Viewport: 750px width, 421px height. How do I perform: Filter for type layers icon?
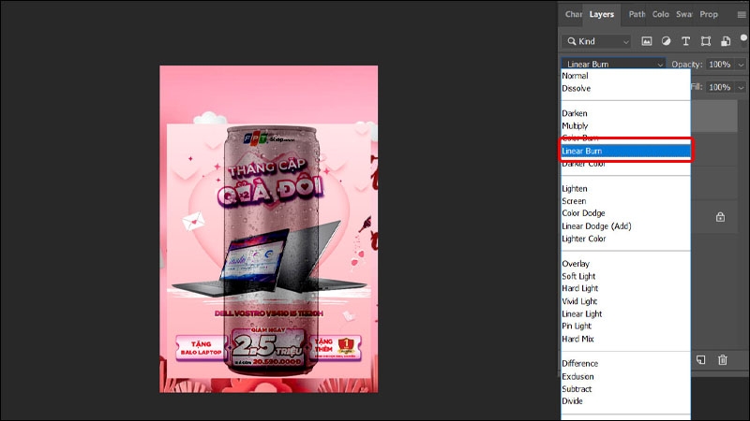pos(685,41)
